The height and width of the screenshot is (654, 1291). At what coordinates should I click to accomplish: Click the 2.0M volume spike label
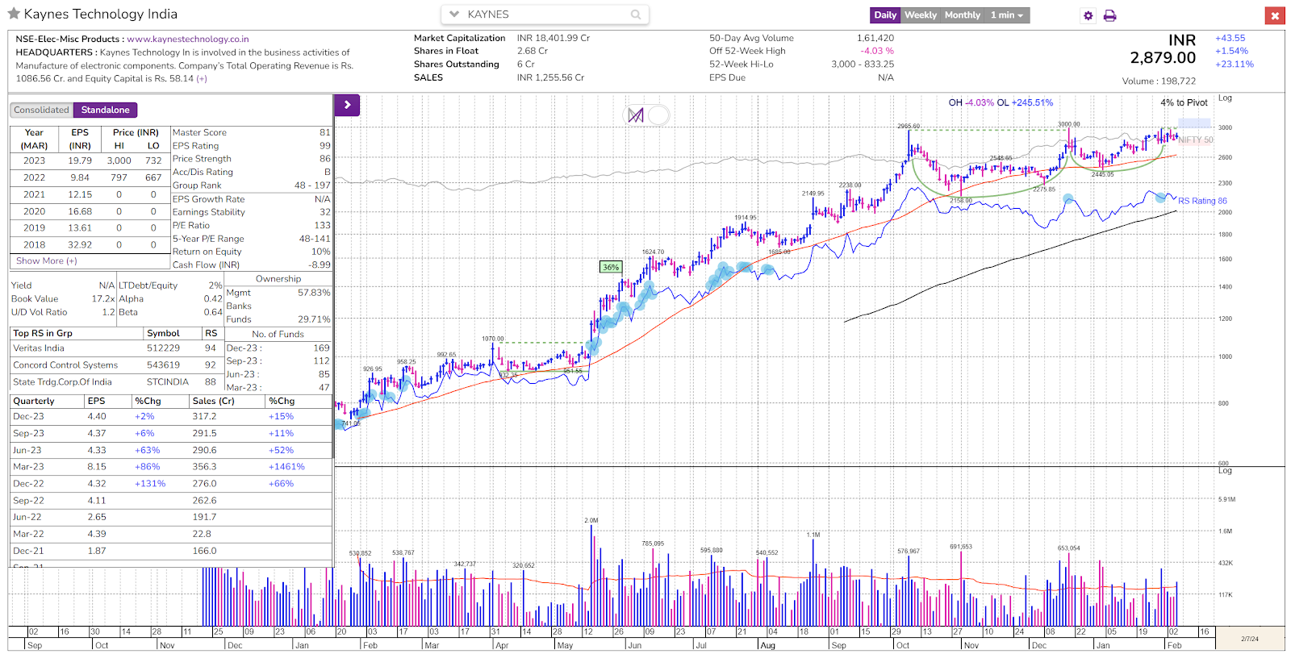[591, 521]
